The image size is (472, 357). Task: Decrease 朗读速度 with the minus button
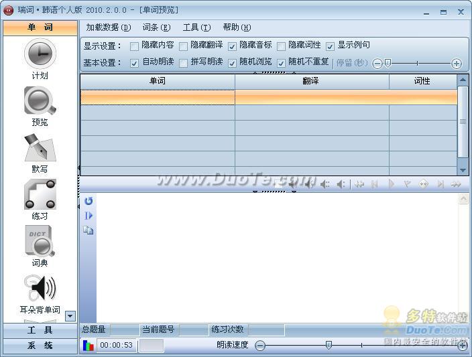[x=260, y=346]
